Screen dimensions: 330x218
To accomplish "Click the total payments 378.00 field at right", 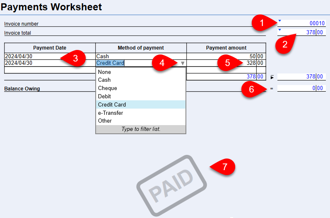I will [301, 76].
